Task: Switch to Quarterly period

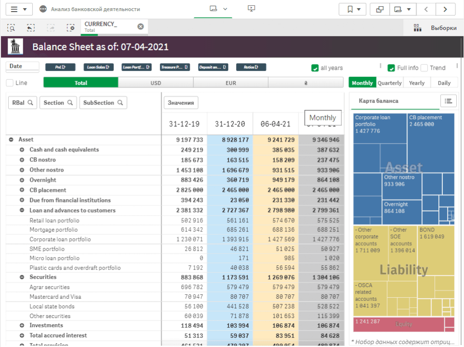Action: pos(389,83)
